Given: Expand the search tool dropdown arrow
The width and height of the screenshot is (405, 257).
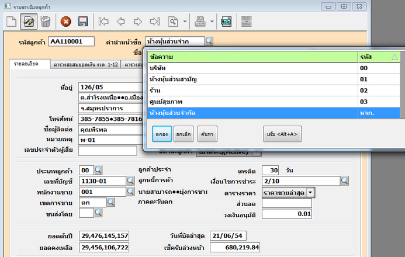Looking at the screenshot, I should pyautogui.click(x=185, y=22).
